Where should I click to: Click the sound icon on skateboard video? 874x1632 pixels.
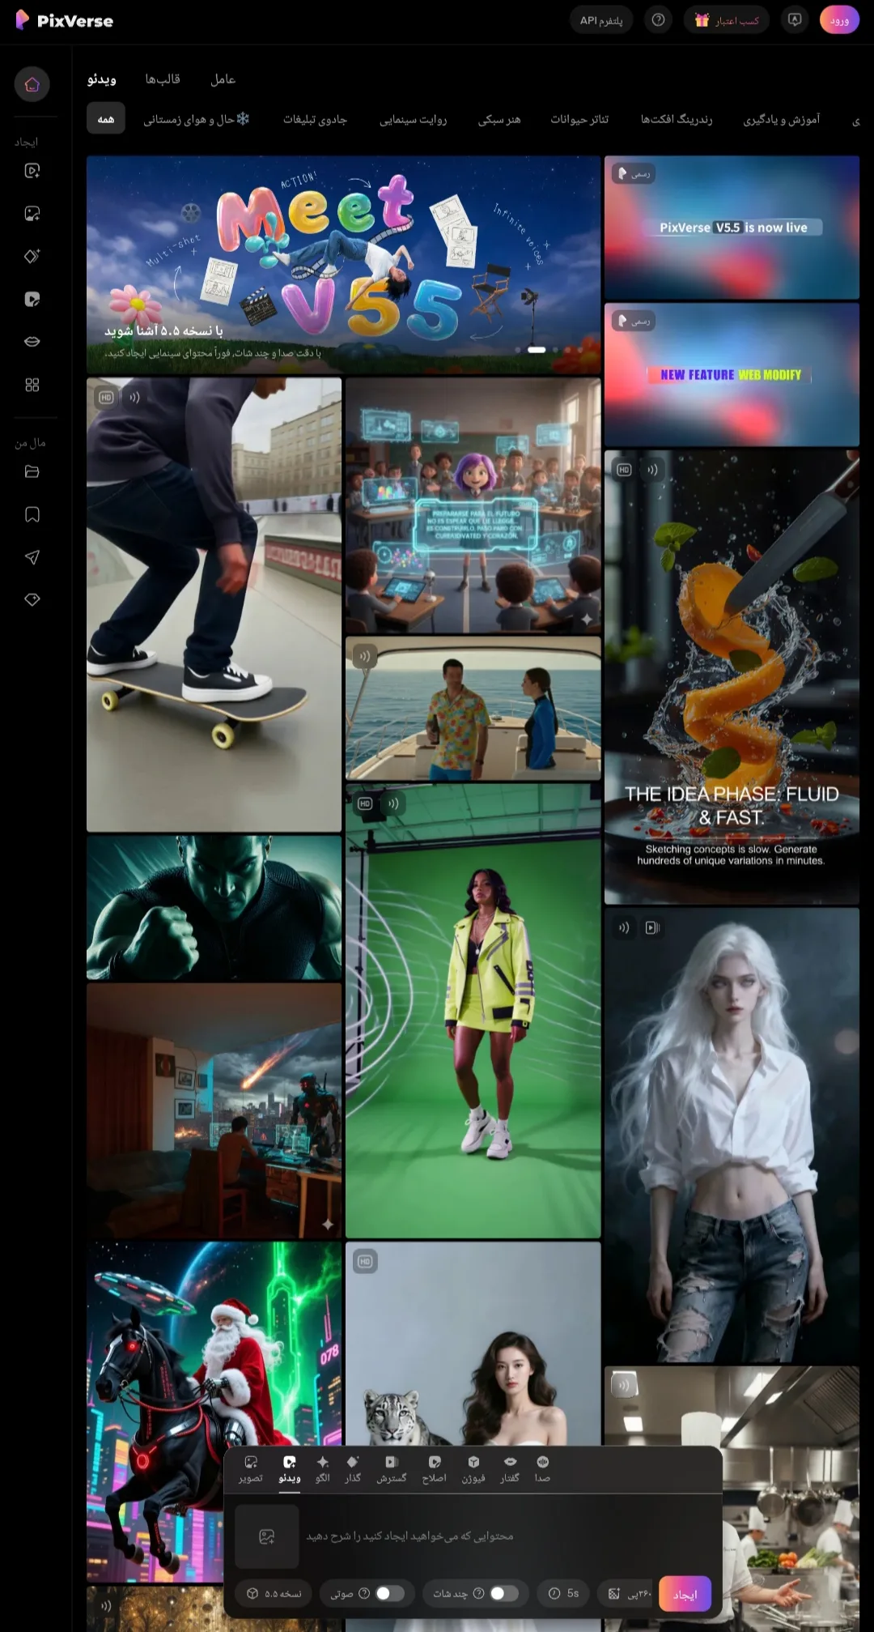tap(134, 398)
